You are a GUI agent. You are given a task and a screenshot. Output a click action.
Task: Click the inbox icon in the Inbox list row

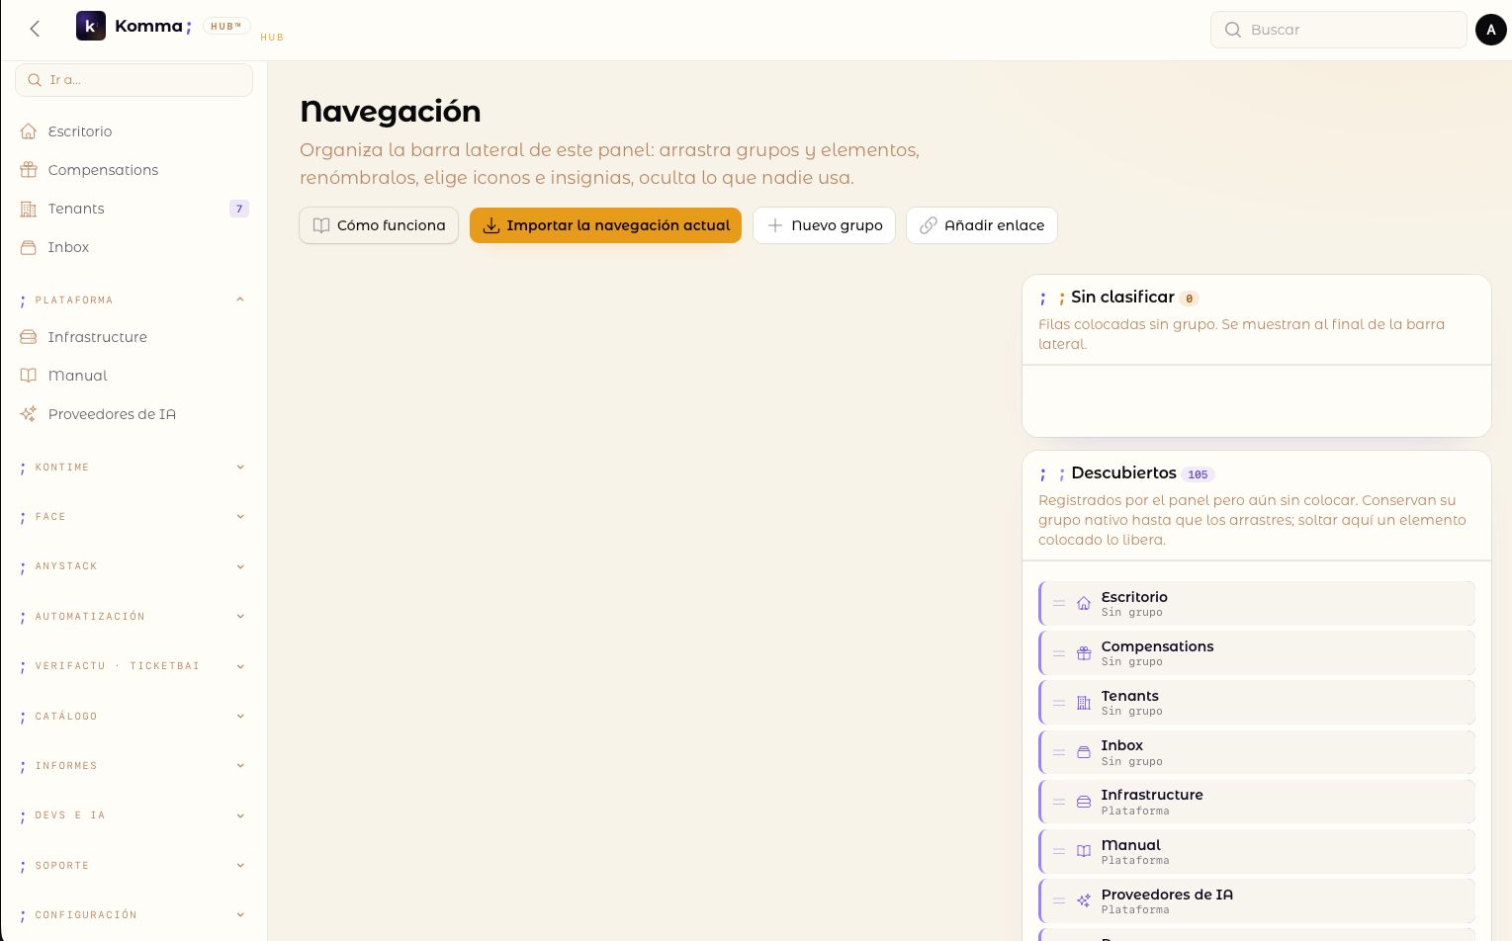click(1084, 752)
